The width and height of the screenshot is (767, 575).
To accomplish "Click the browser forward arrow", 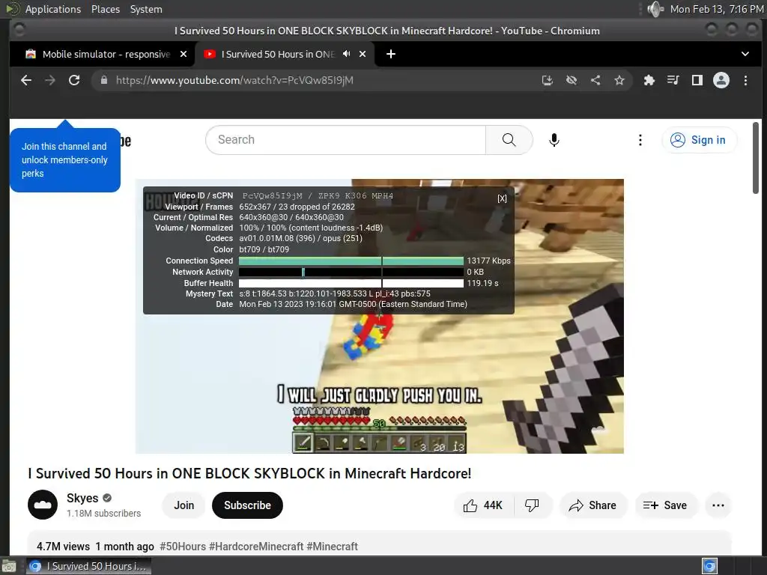I will pos(50,80).
